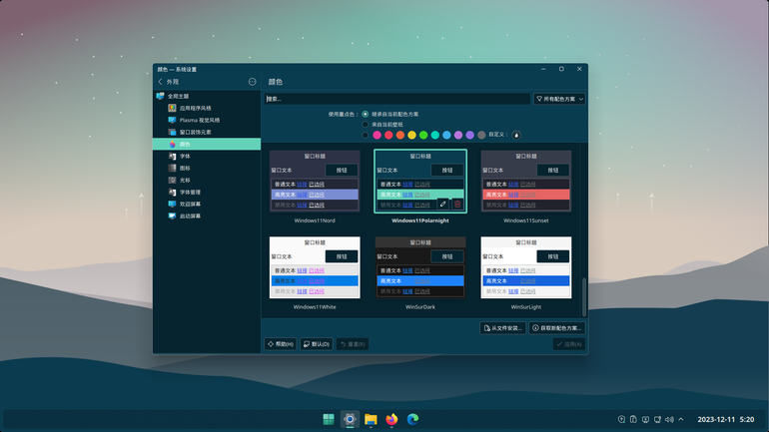This screenshot has height=432, width=769.
Task: Open the file manager from the taskbar
Action: point(371,419)
